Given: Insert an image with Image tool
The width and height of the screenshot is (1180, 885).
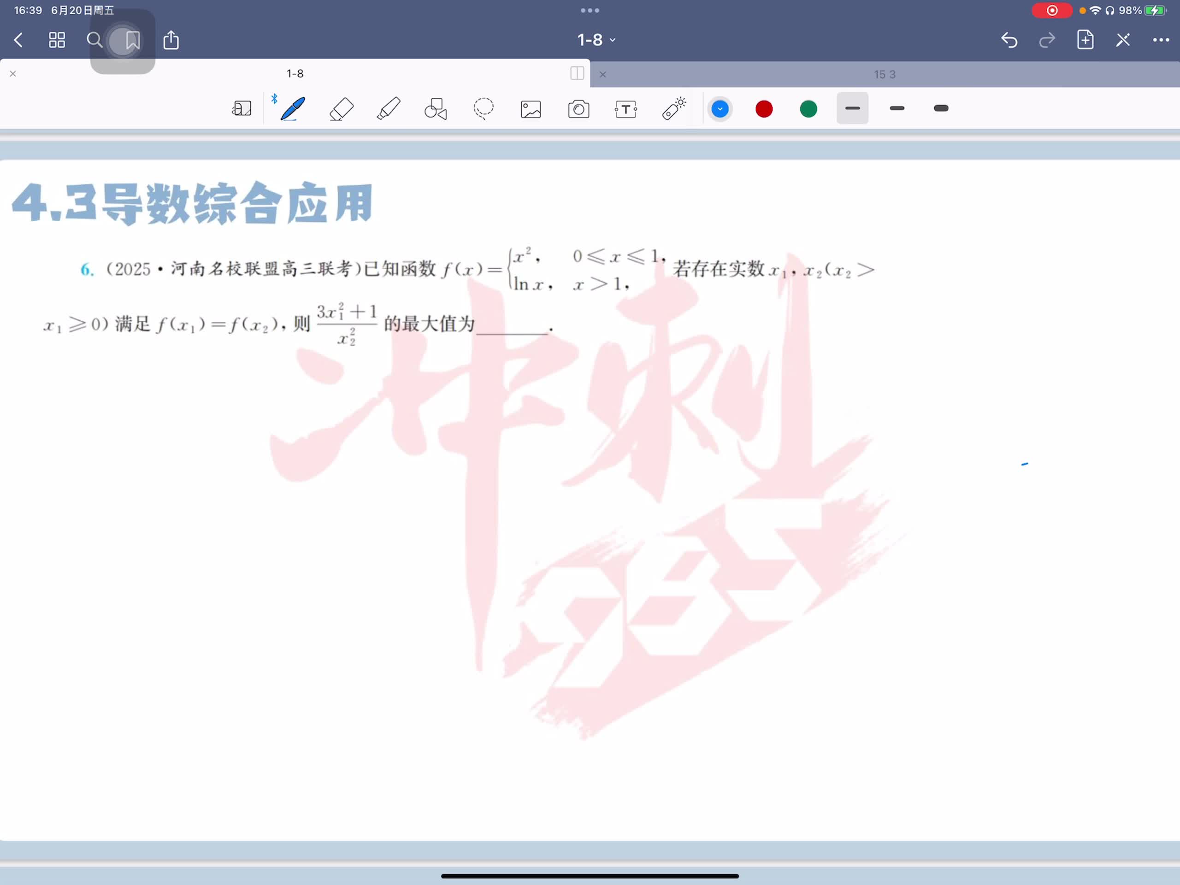Looking at the screenshot, I should 531,109.
